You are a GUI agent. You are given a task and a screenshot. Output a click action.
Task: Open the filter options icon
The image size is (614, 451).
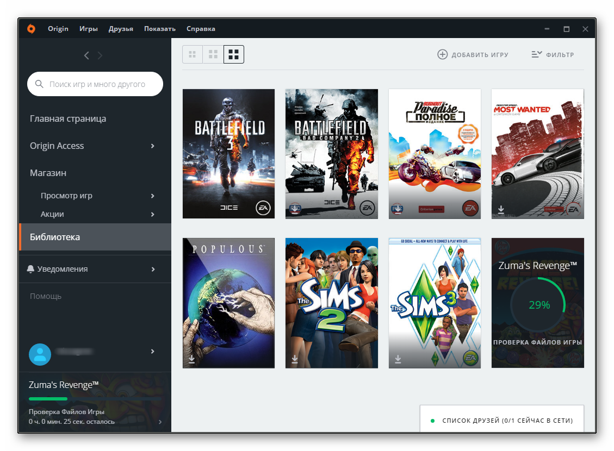[x=537, y=54]
